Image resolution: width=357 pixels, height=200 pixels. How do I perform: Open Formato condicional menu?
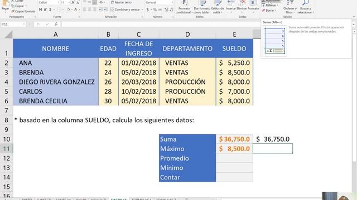click(x=184, y=7)
